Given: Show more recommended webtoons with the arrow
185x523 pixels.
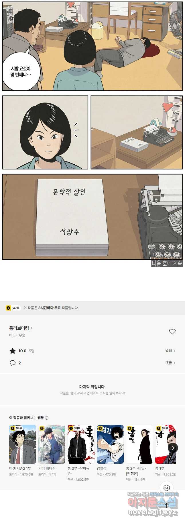Looking at the screenshot, I should (173, 448).
